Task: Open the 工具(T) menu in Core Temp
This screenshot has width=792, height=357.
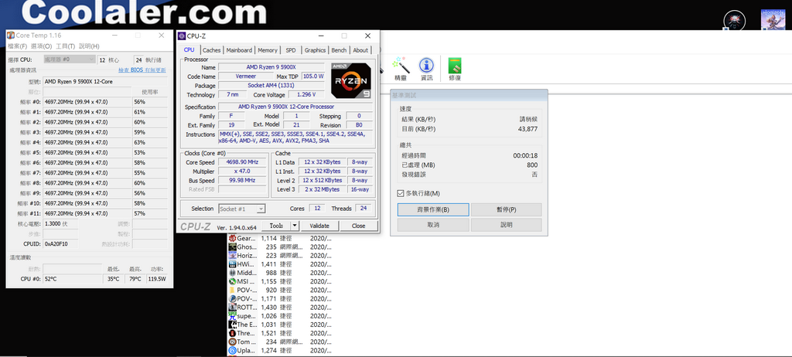Action: tap(65, 46)
